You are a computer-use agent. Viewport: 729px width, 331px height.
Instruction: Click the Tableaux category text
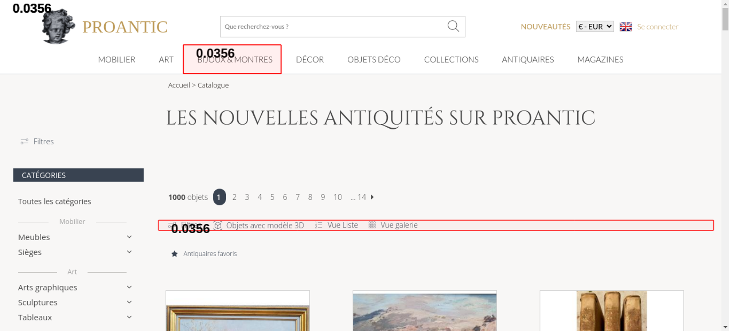point(35,318)
